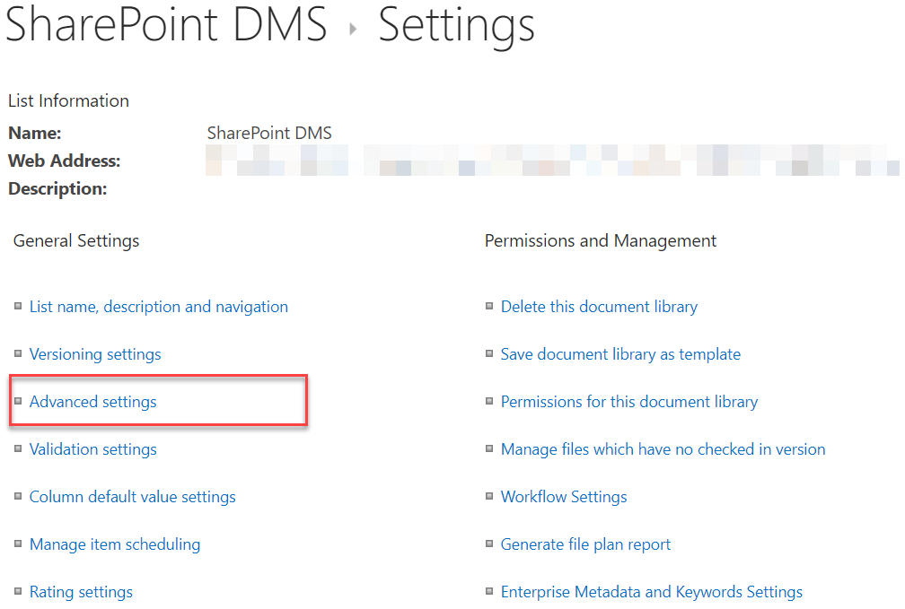Image resolution: width=905 pixels, height=609 pixels.
Task: Open List name, description and navigation
Action: point(159,307)
